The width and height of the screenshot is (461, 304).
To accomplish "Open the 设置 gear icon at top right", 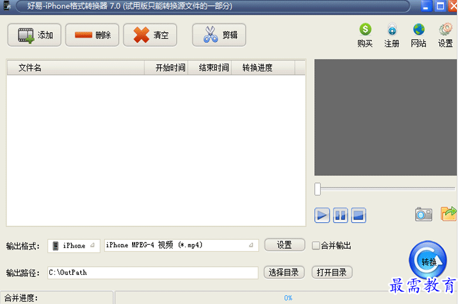I will click(445, 35).
